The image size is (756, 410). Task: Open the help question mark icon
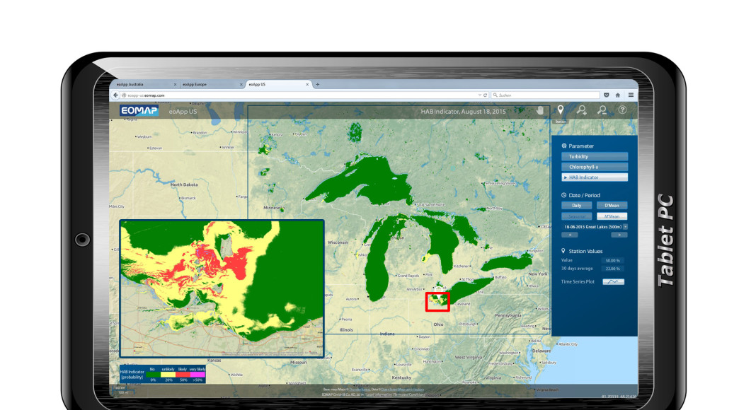[x=622, y=110]
